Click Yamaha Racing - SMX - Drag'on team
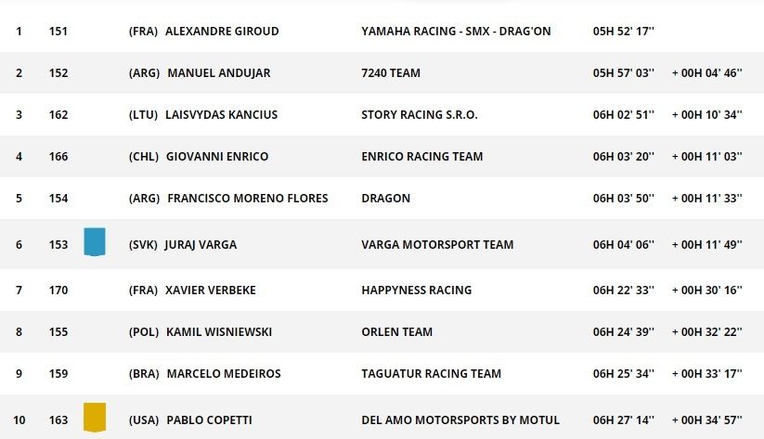 [x=456, y=32]
